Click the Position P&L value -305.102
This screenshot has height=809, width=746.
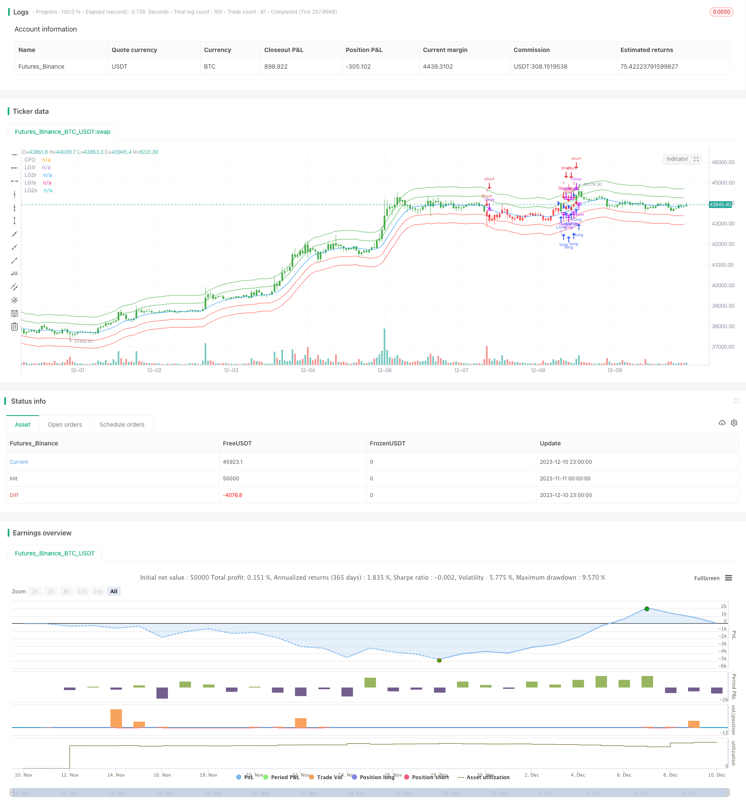point(358,66)
